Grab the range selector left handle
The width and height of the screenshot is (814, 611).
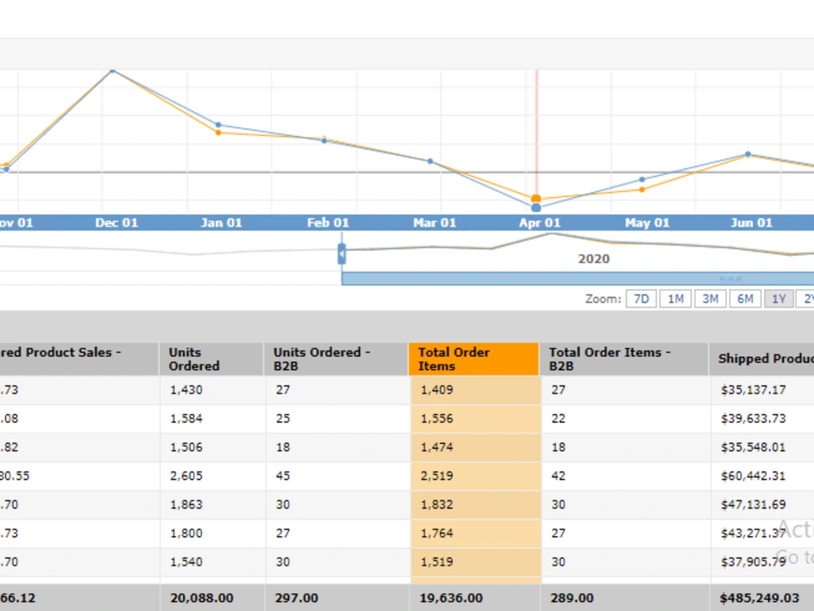tap(342, 254)
